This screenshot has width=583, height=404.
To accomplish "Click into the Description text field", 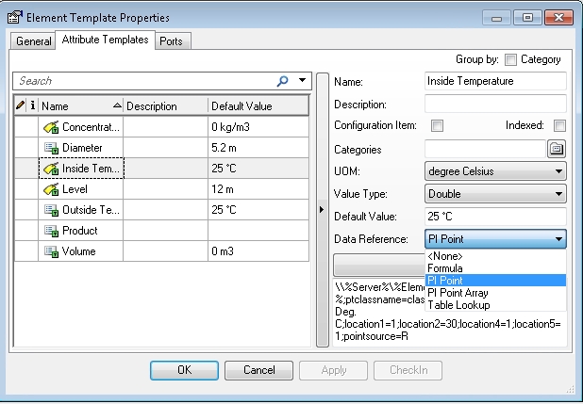I will (x=495, y=104).
